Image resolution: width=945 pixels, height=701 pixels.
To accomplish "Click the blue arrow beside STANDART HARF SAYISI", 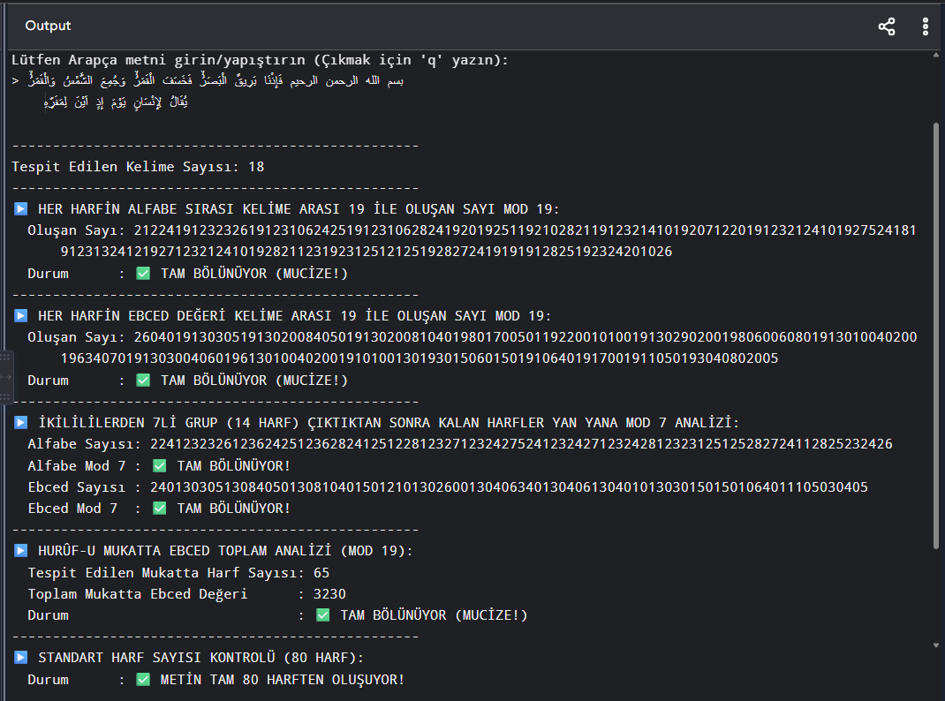I will click(x=21, y=657).
